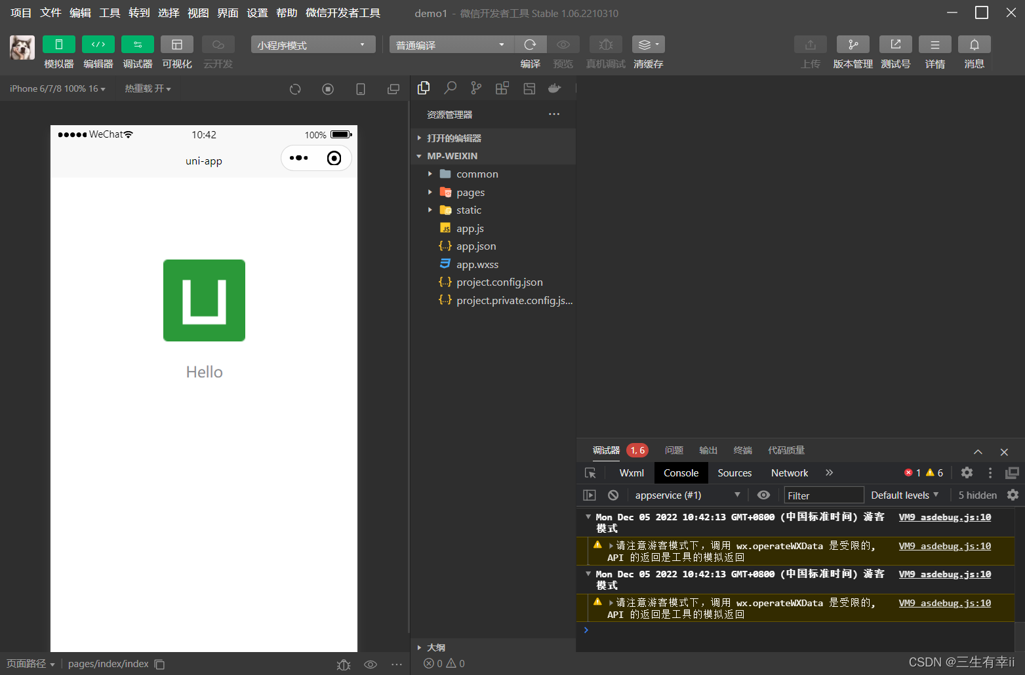Switch to the Network tab
The height and width of the screenshot is (675, 1025).
(789, 473)
